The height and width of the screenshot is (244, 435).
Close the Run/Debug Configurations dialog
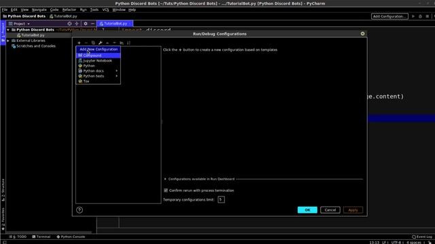tap(362, 33)
